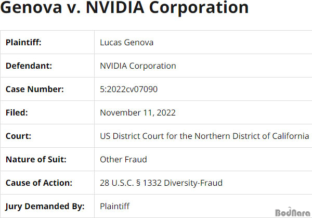The height and width of the screenshot is (218, 312).
Task: Open the Northern District of California court entry
Action: 204,136
